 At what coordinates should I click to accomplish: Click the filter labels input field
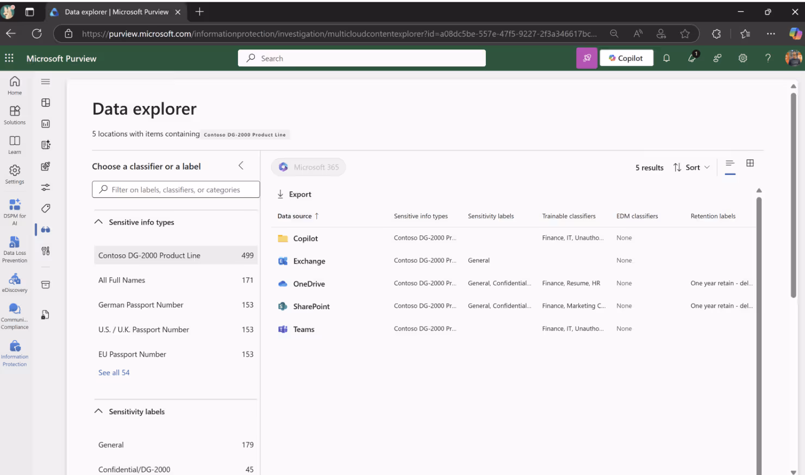tap(176, 190)
